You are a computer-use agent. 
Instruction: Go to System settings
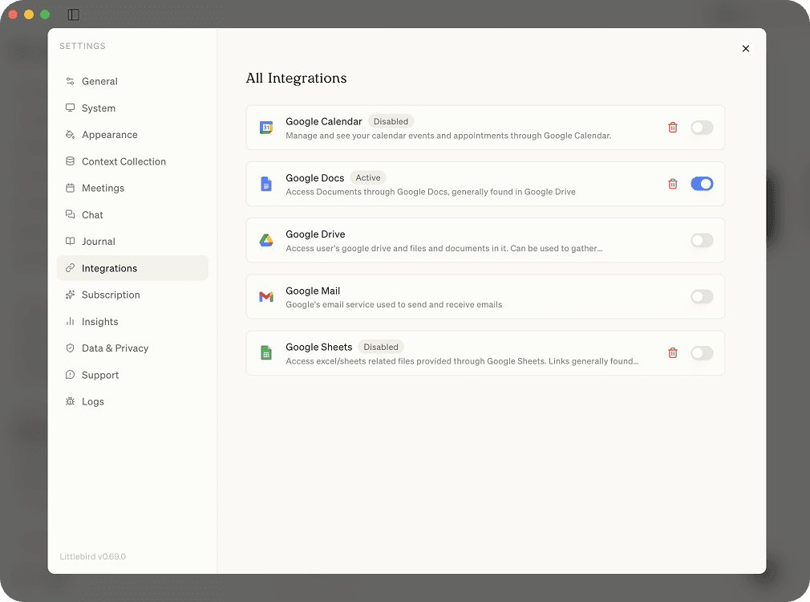click(133, 108)
